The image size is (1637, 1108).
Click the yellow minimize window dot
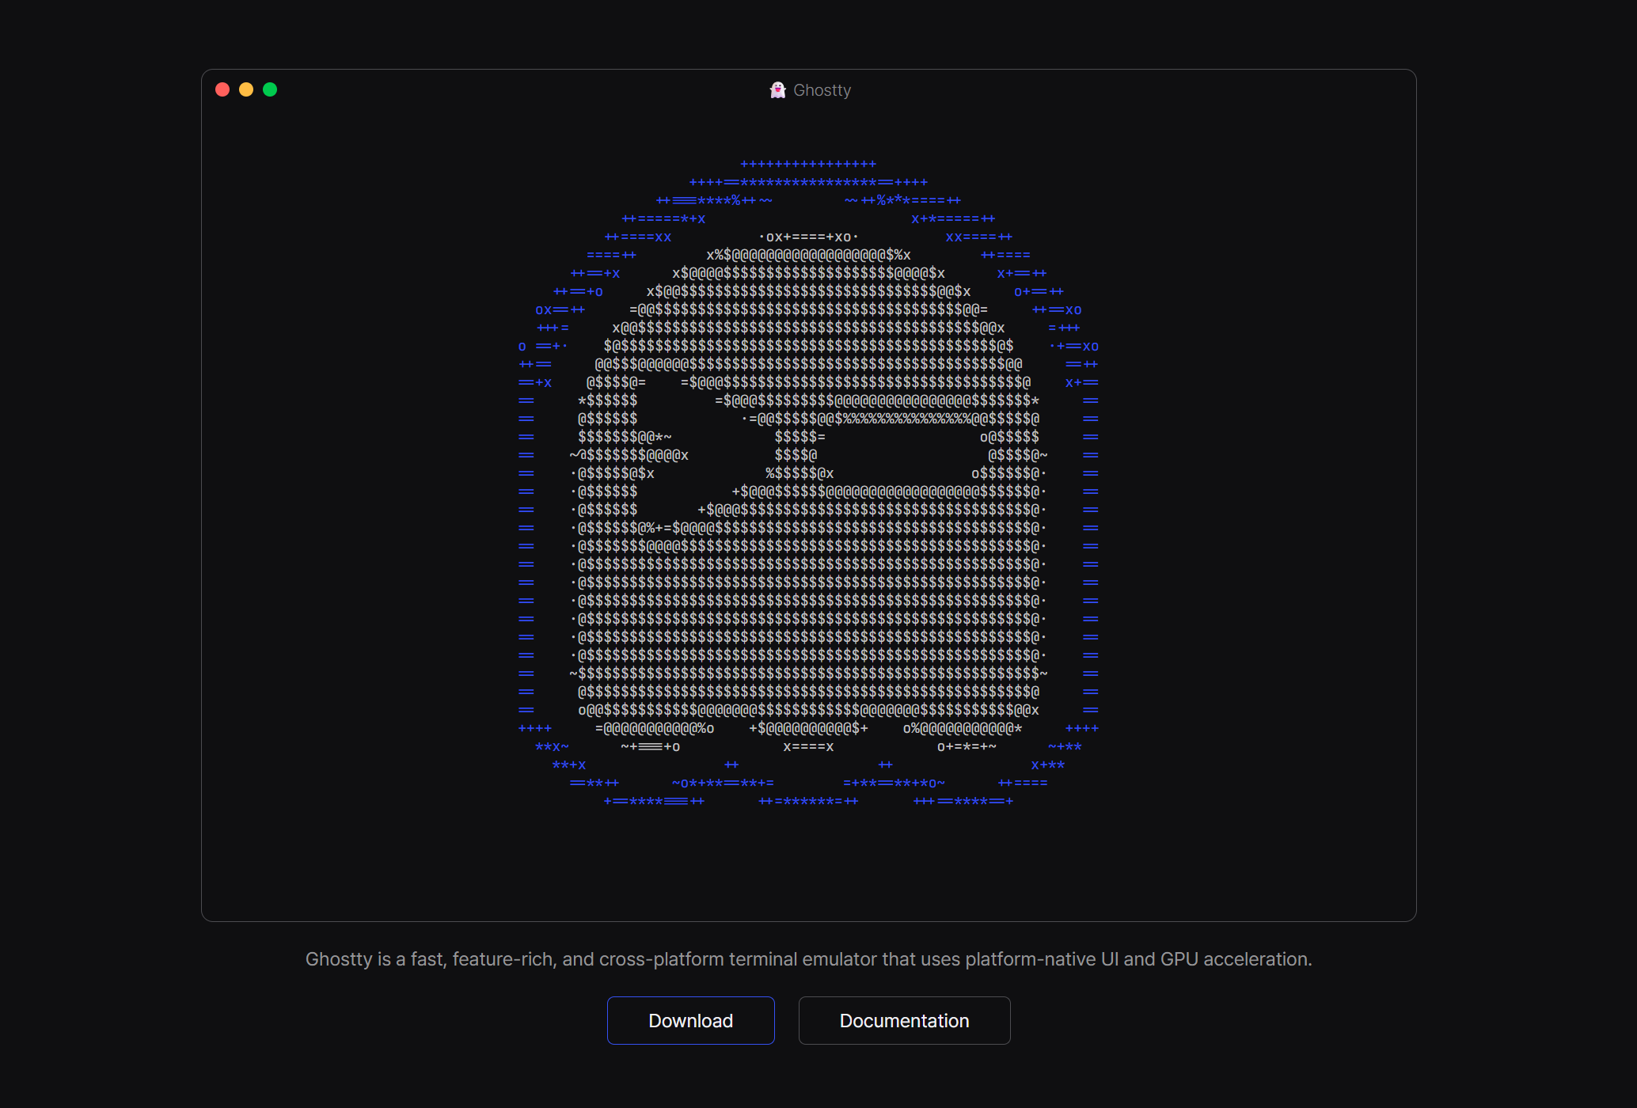(x=246, y=89)
